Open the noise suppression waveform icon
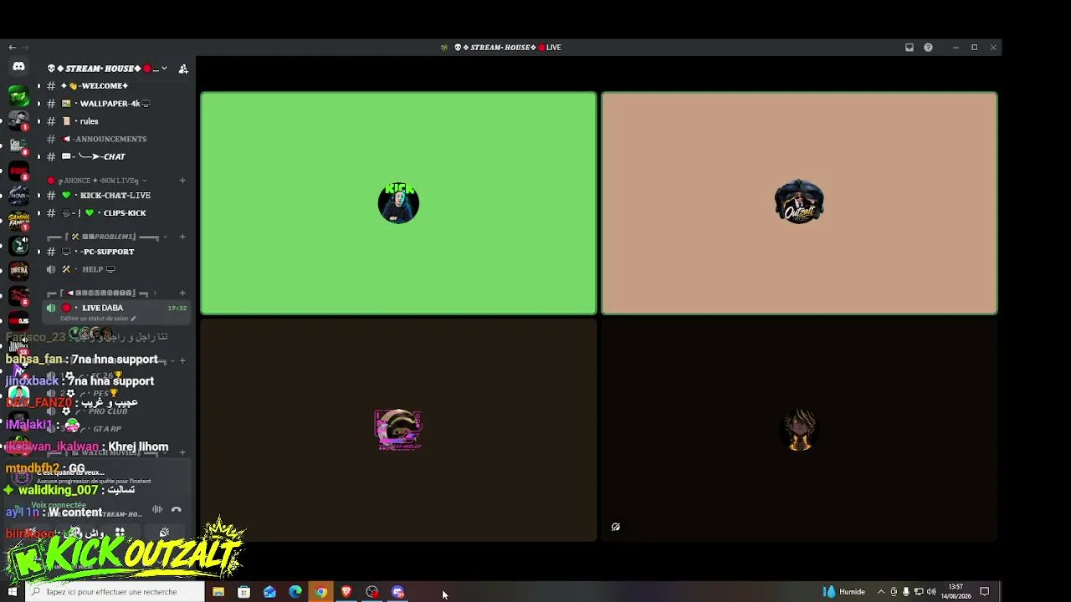 click(157, 509)
